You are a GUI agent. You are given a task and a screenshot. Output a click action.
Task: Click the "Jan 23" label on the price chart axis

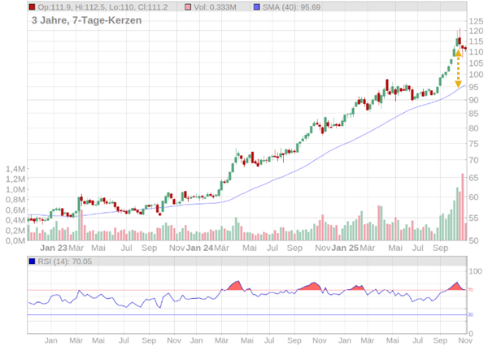(52, 247)
